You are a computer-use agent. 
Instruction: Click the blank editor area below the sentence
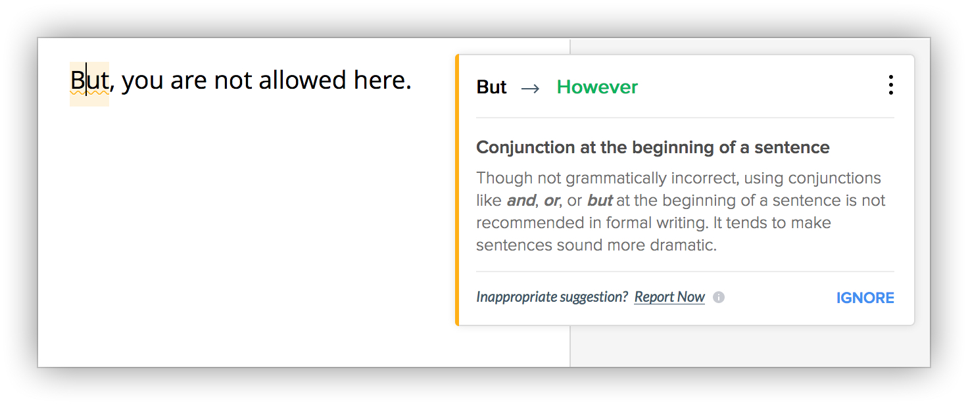pyautogui.click(x=263, y=230)
